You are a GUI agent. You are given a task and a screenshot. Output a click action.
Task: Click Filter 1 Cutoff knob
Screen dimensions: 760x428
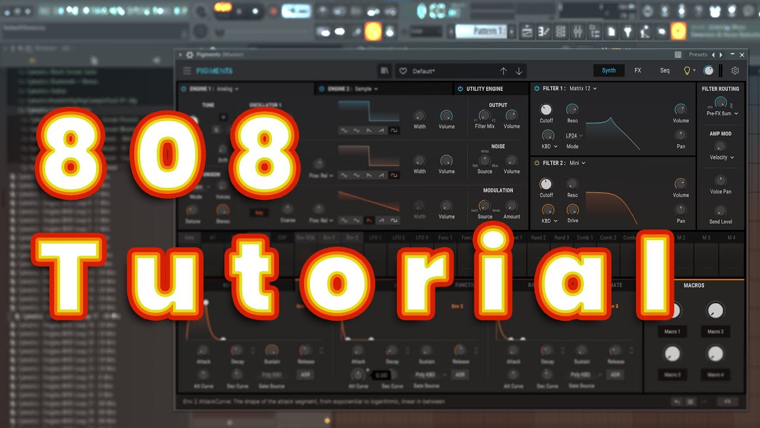click(x=546, y=109)
